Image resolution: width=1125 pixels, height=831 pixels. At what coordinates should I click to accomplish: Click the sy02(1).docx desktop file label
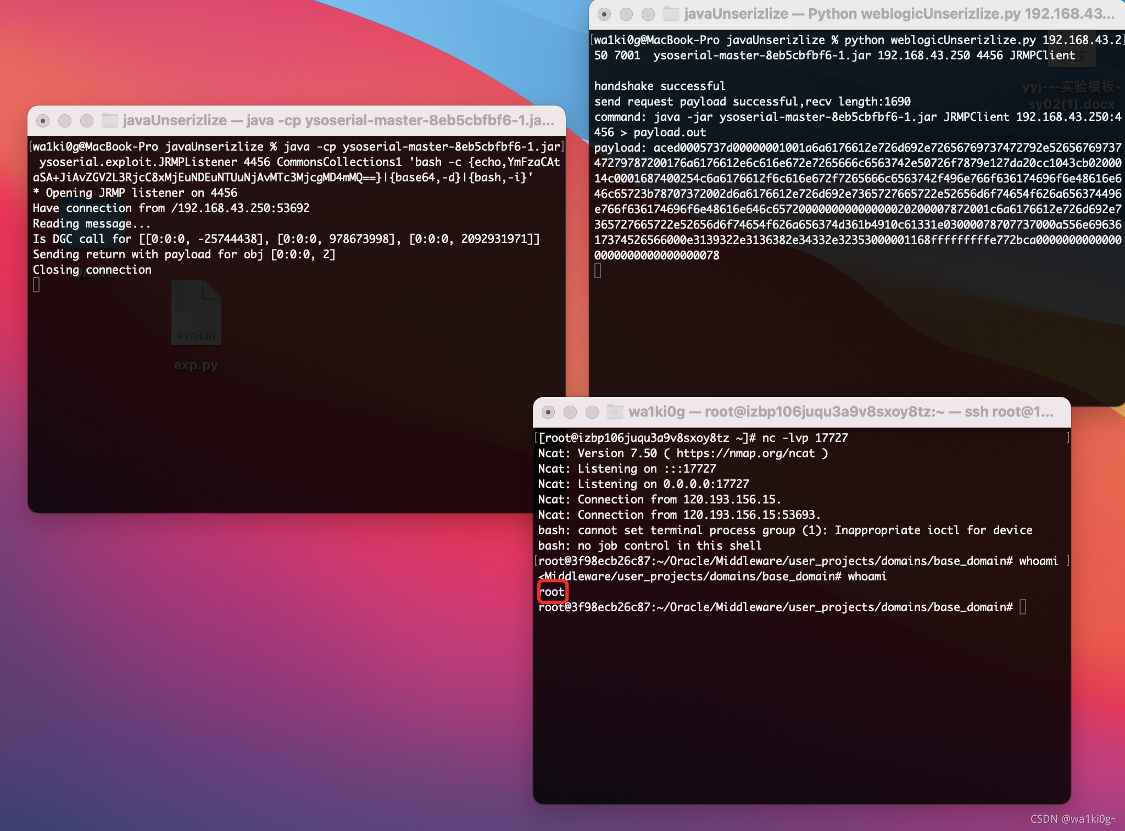click(x=1072, y=104)
